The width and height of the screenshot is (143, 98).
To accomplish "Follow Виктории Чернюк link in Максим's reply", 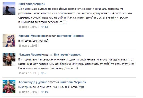I will [x=67, y=55].
